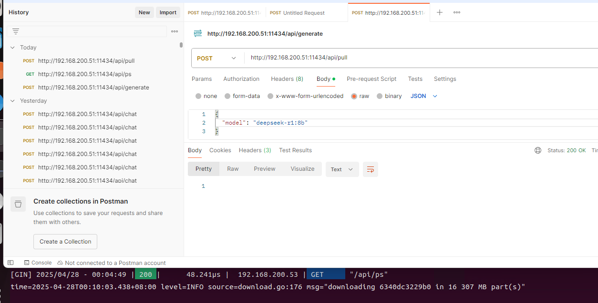Click the globe network icon near Status
Viewport: 598px width, 303px height.
[538, 150]
